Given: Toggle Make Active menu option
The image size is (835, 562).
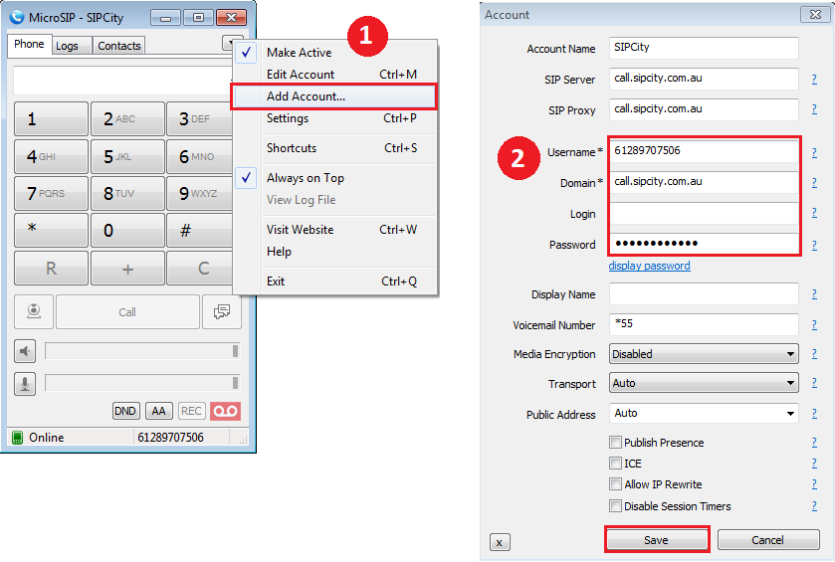Looking at the screenshot, I should point(335,52).
